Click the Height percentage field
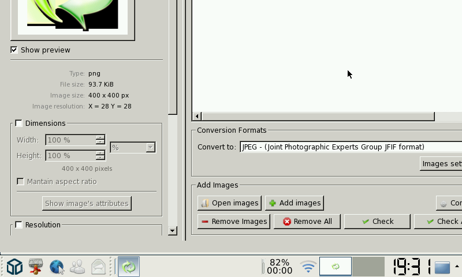This screenshot has width=462, height=277. 70,155
